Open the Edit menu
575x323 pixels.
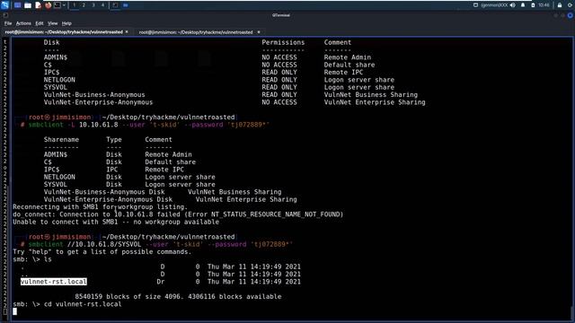click(40, 23)
